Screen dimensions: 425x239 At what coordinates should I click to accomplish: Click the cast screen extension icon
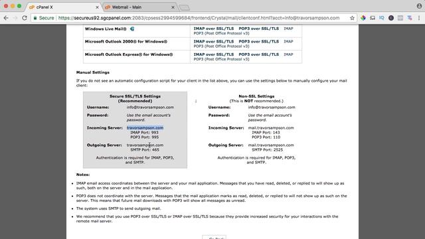373,18
